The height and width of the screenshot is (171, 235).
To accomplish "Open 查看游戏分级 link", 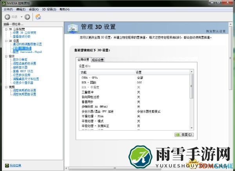I will [x=22, y=36].
